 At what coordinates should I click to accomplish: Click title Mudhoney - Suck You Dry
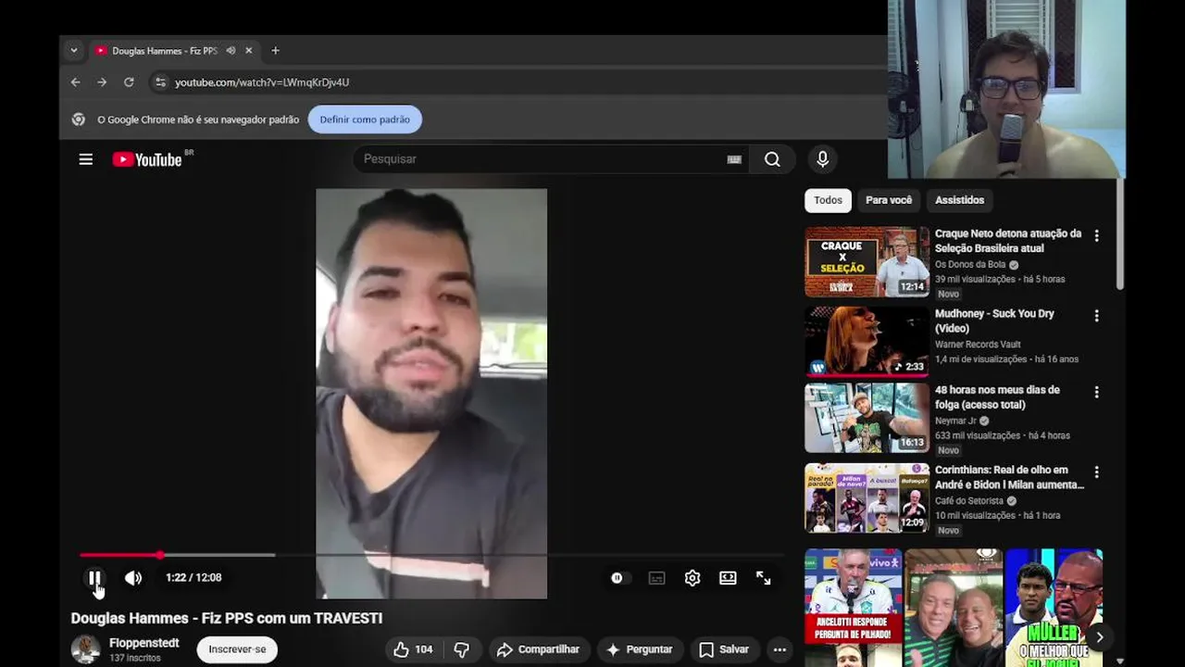pos(994,321)
